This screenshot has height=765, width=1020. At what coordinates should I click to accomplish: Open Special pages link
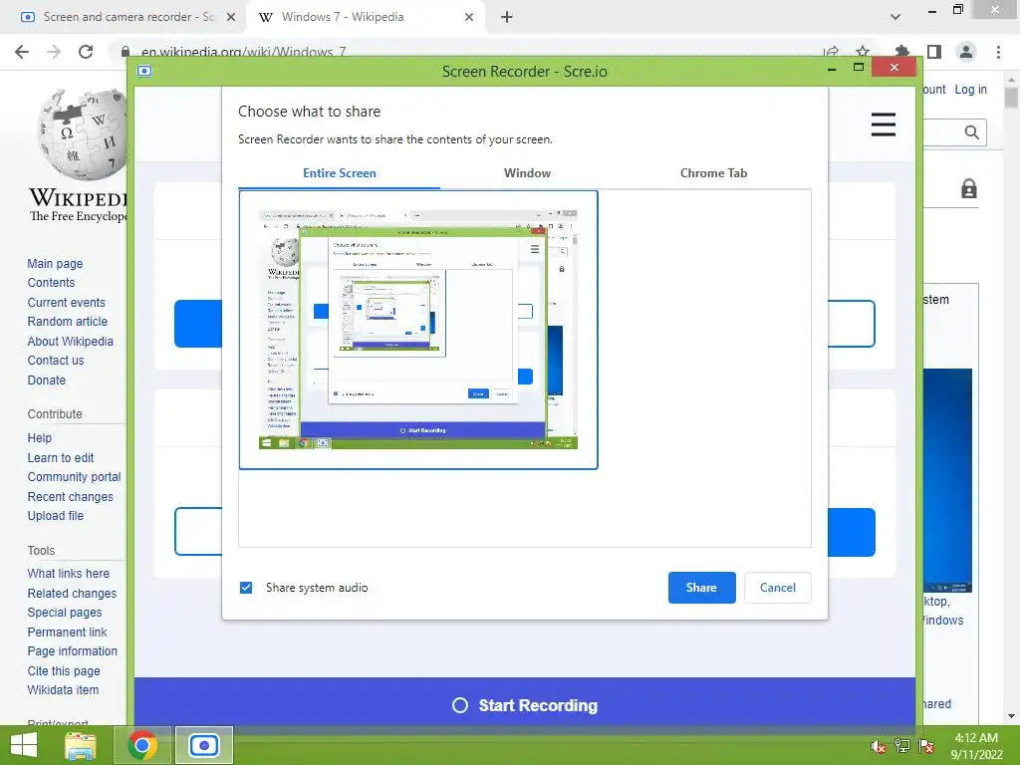65,613
